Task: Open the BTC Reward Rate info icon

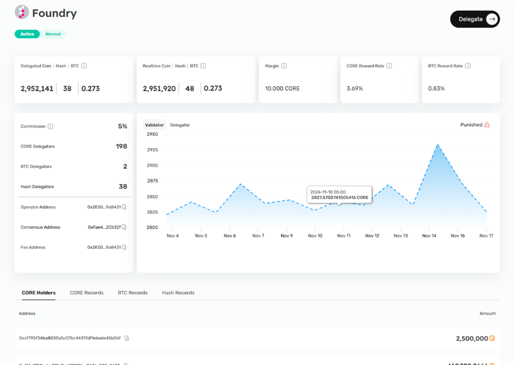Action: tap(468, 66)
